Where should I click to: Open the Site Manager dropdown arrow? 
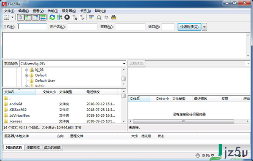(x=12, y=17)
